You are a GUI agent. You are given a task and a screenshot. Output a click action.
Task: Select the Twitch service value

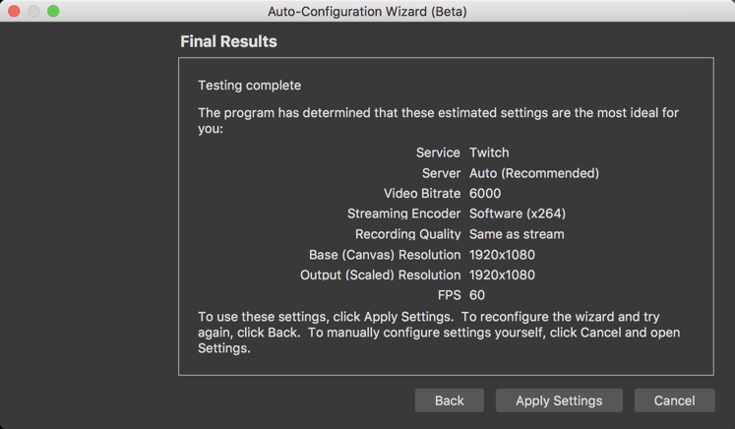point(489,153)
